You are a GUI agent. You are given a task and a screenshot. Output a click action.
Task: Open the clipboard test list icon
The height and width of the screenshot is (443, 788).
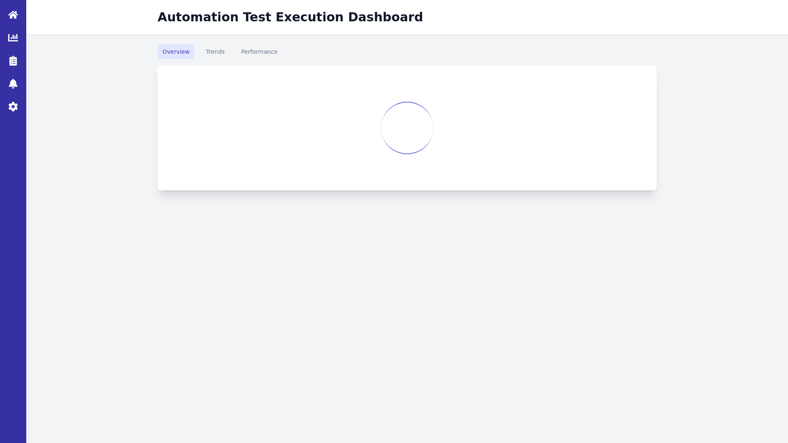point(13,61)
